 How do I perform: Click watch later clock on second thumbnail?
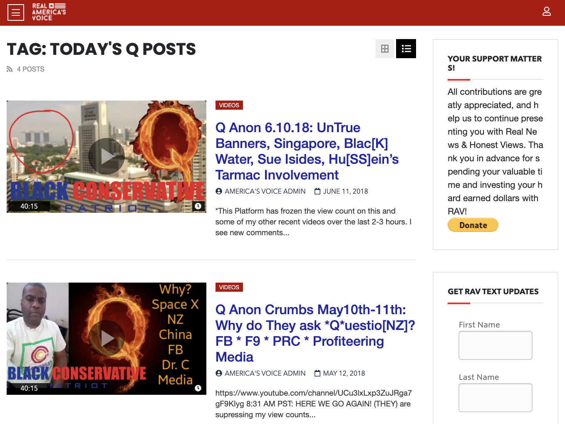tap(198, 388)
